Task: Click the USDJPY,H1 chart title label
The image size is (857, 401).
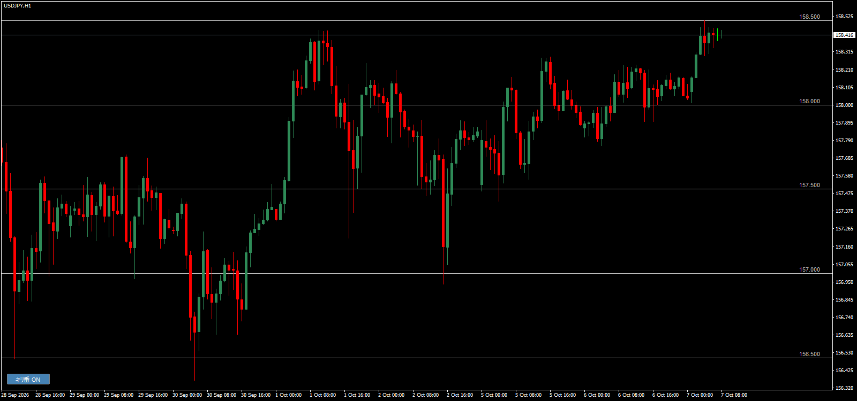Action: 17,5
